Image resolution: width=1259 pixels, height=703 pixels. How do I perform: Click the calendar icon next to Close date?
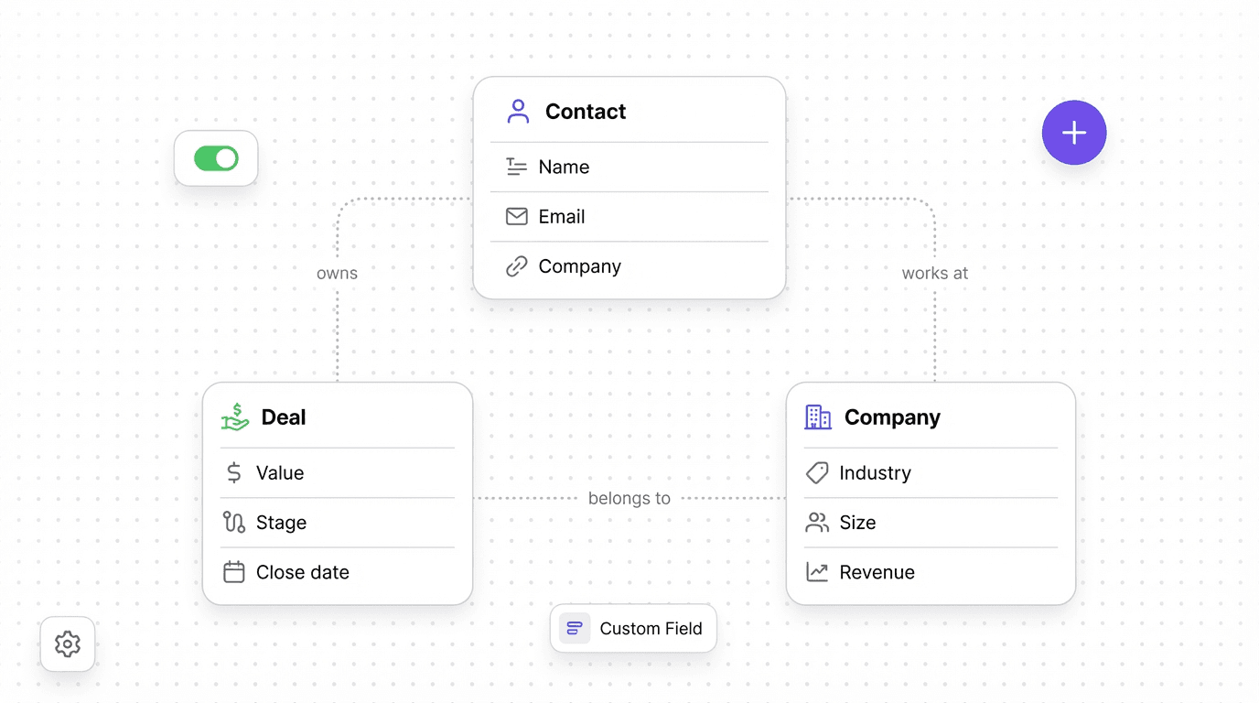[x=234, y=571]
